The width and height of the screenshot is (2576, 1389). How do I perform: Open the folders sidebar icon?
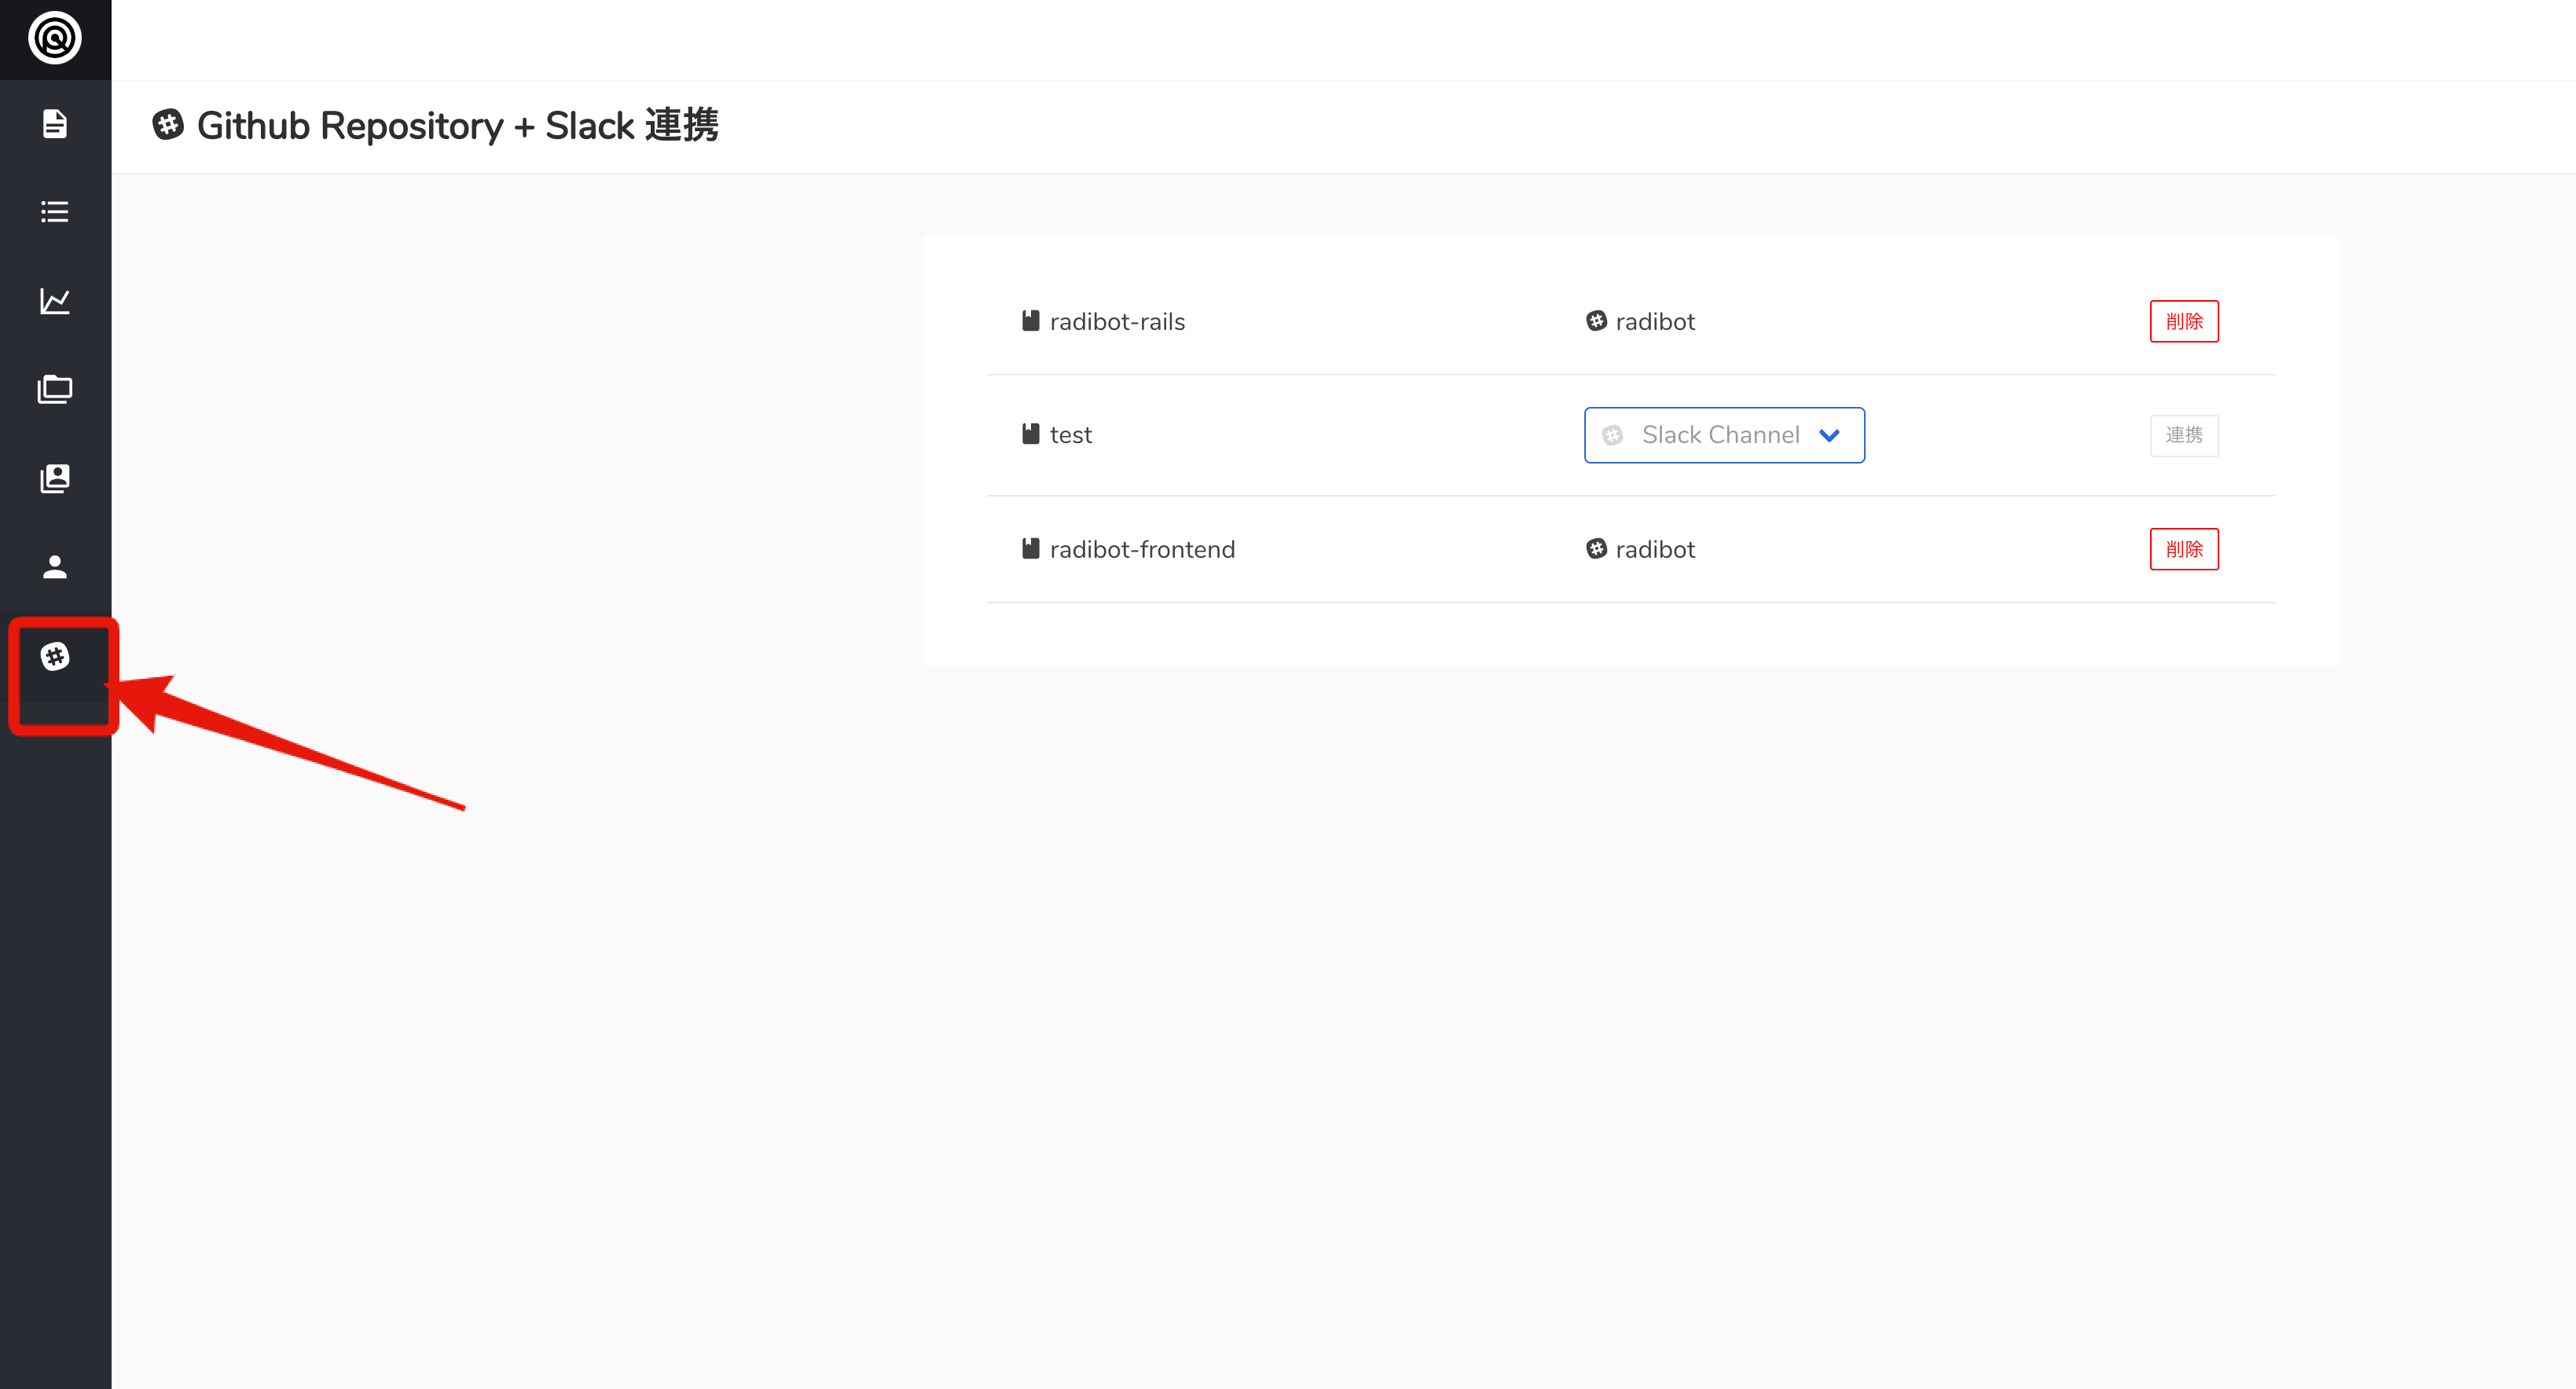[55, 389]
